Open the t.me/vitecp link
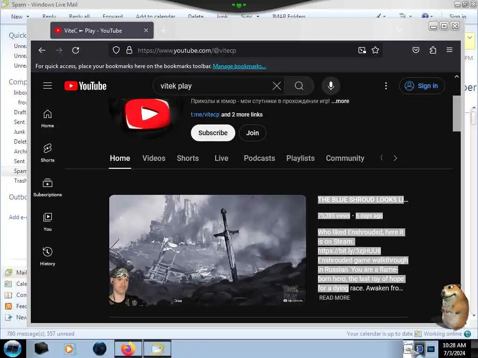The width and height of the screenshot is (478, 358). tap(205, 115)
